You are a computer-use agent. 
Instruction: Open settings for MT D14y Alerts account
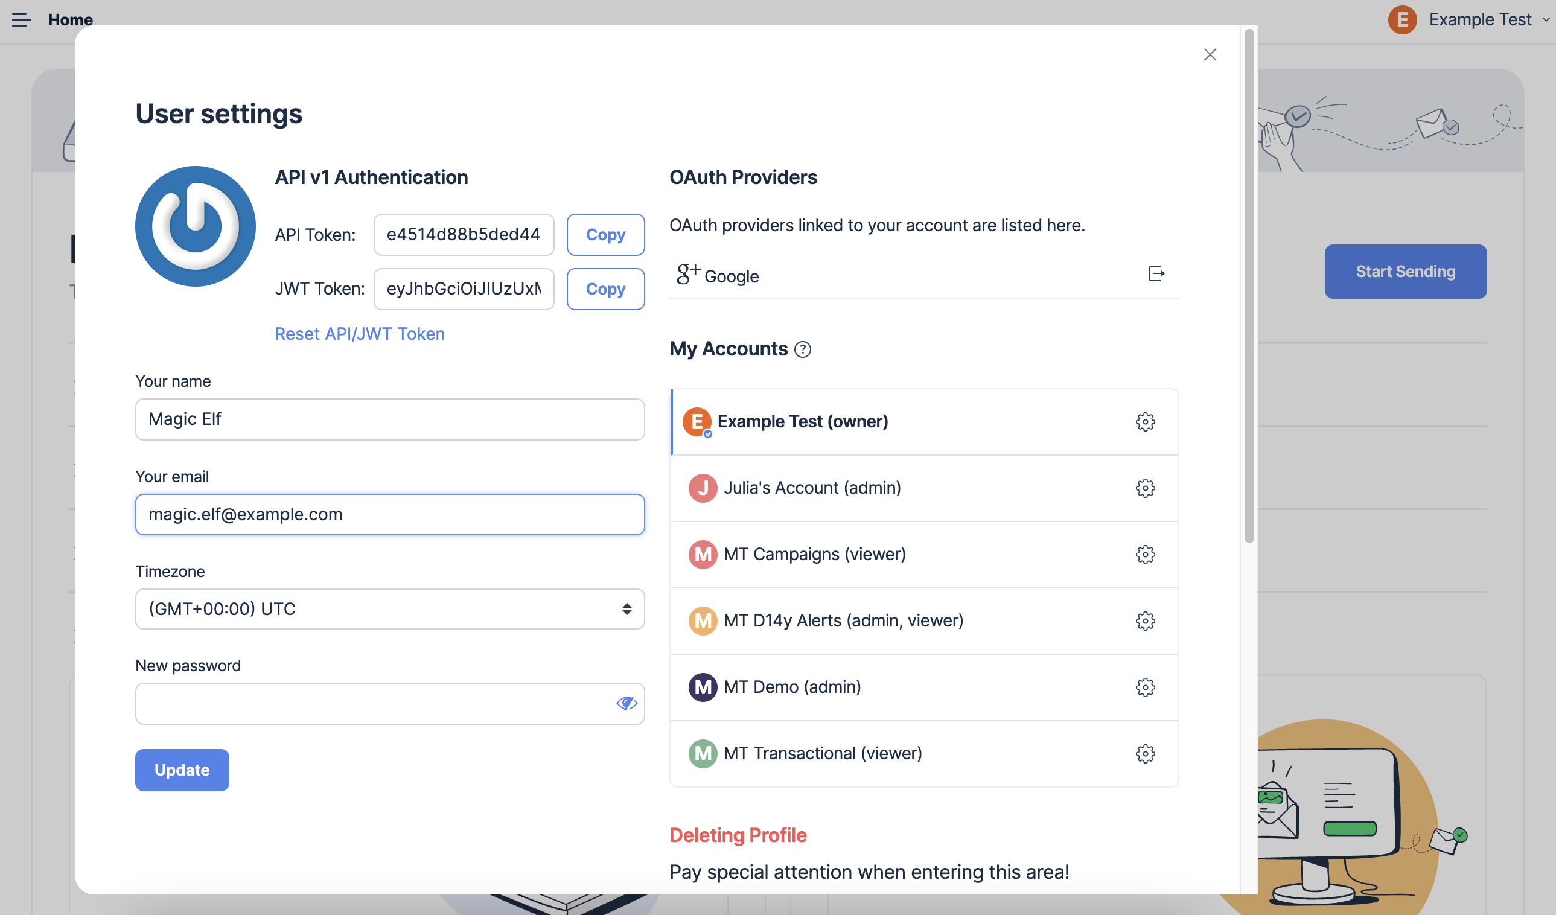pyautogui.click(x=1146, y=621)
